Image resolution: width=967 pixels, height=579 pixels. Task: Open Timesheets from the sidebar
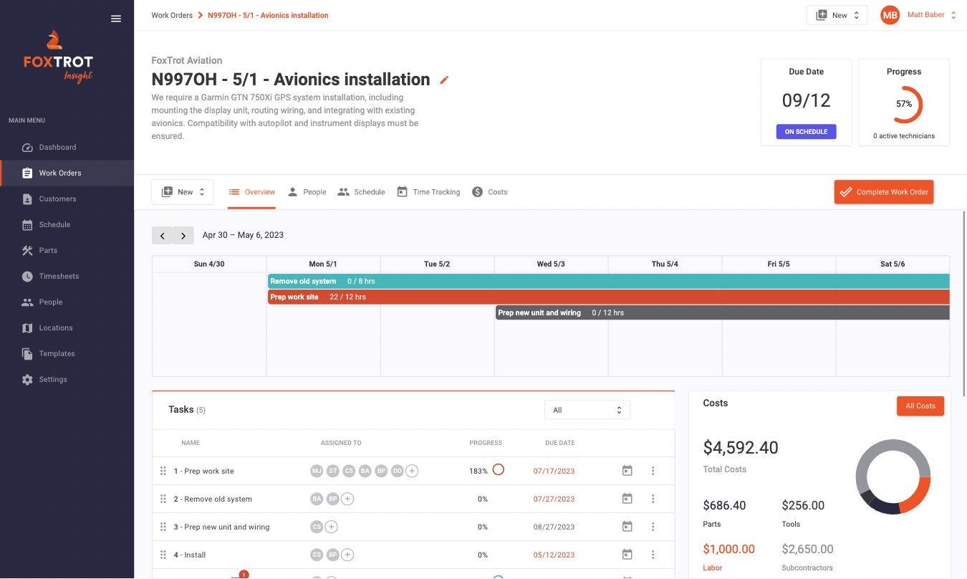(x=57, y=276)
